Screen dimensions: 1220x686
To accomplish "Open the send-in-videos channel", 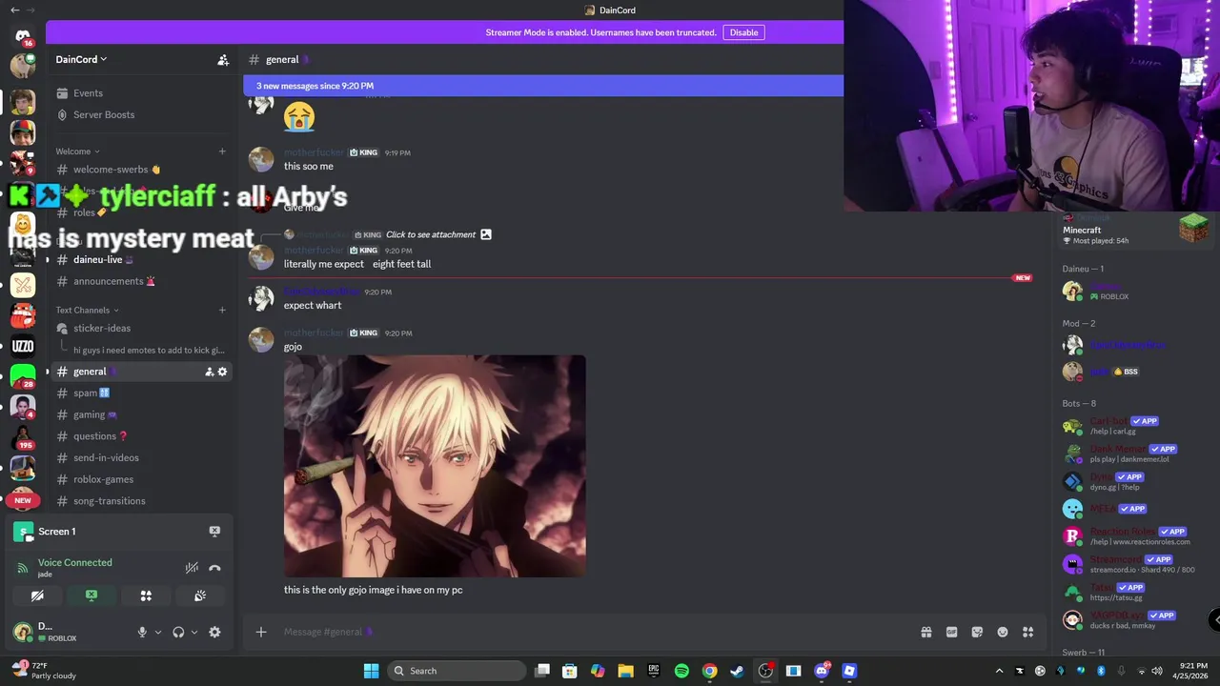I will pyautogui.click(x=141, y=457).
